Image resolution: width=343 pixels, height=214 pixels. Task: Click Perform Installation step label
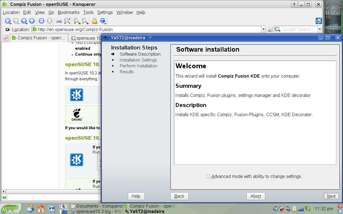tap(139, 66)
